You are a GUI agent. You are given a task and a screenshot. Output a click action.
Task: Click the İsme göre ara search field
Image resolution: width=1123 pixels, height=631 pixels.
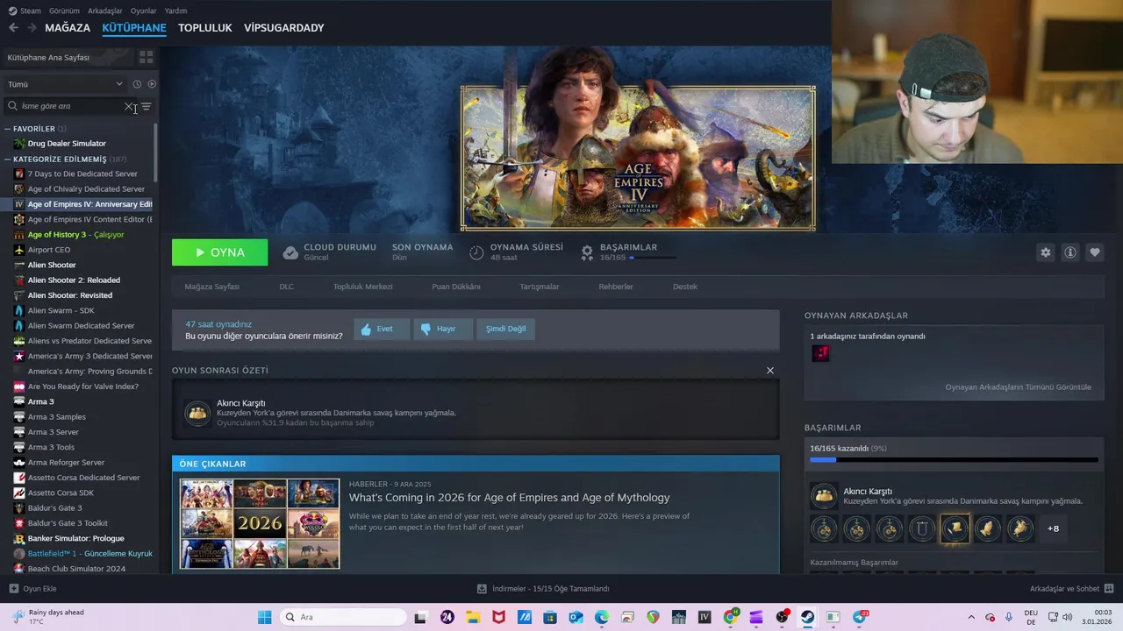tap(65, 106)
